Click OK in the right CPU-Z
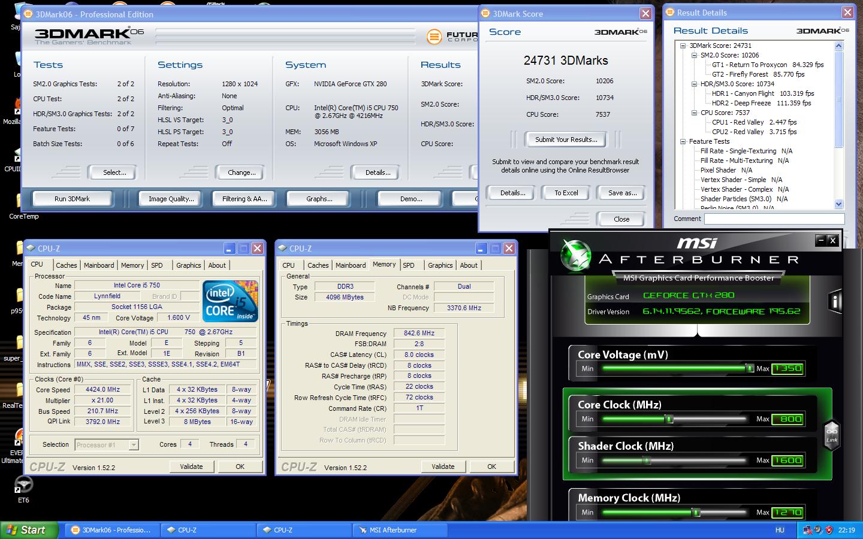 [491, 467]
